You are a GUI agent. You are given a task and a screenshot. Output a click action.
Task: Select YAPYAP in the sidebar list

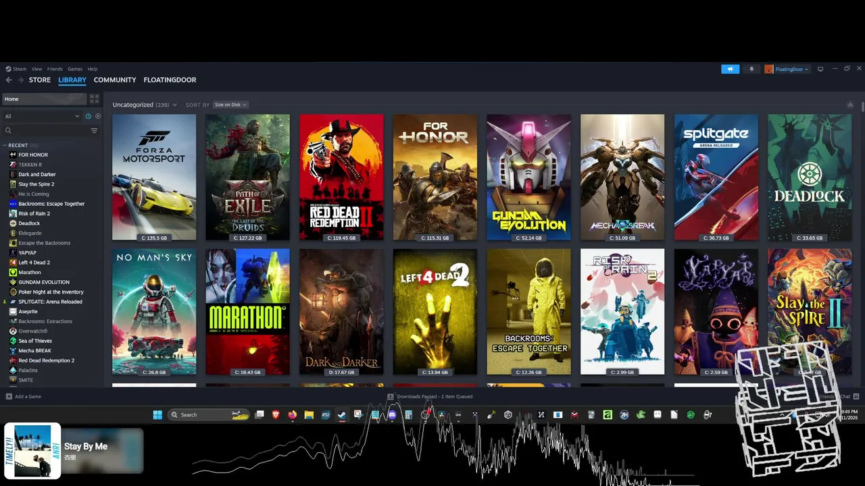[x=28, y=252]
